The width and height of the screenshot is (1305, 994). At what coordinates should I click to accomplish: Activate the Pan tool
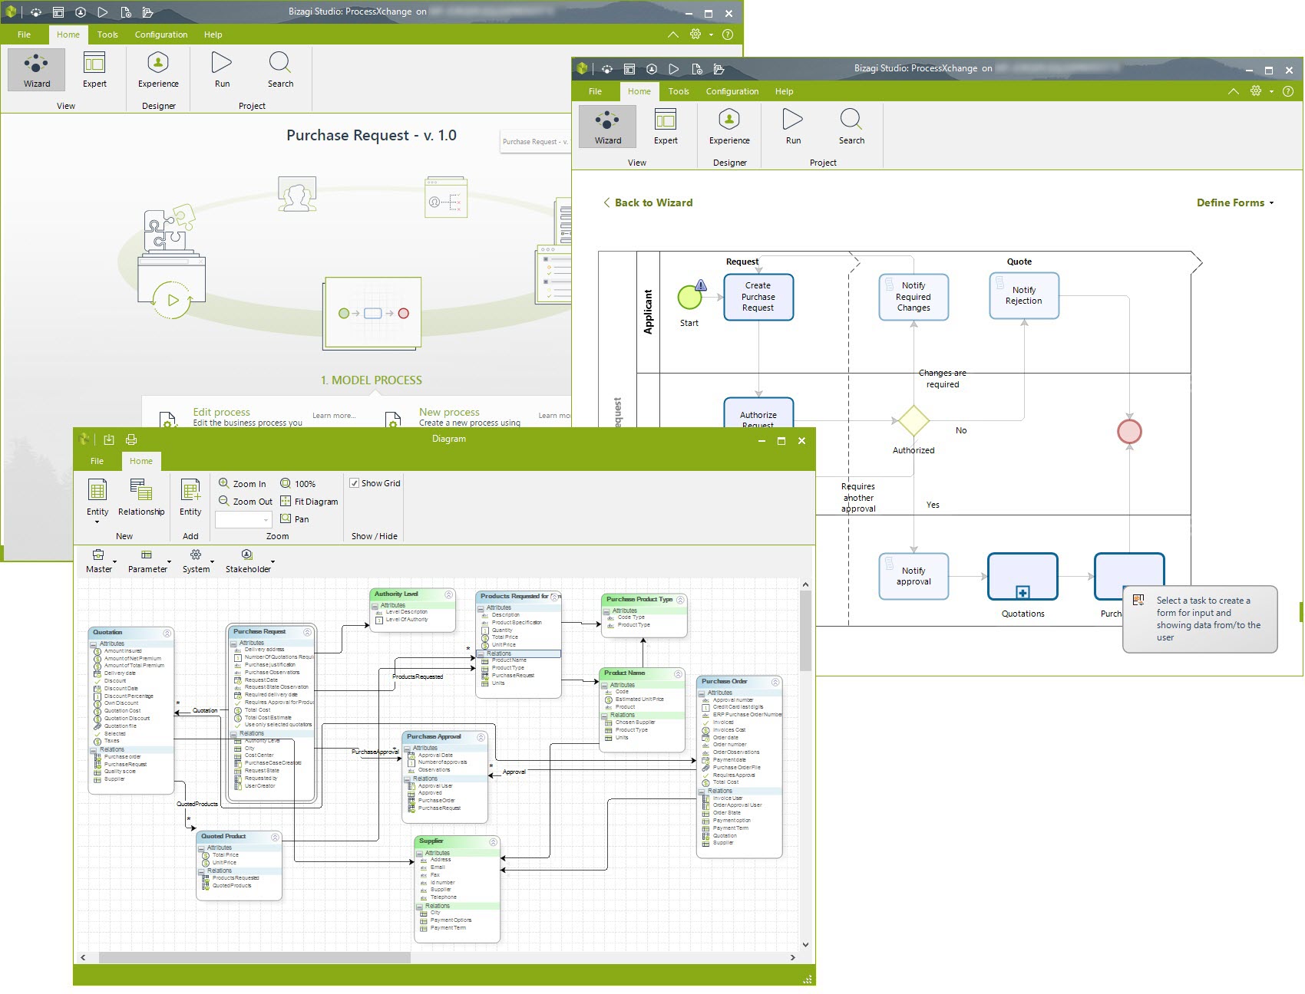(x=295, y=519)
